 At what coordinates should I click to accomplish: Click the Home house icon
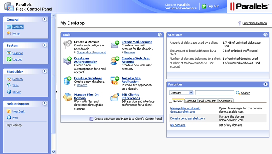9,33
